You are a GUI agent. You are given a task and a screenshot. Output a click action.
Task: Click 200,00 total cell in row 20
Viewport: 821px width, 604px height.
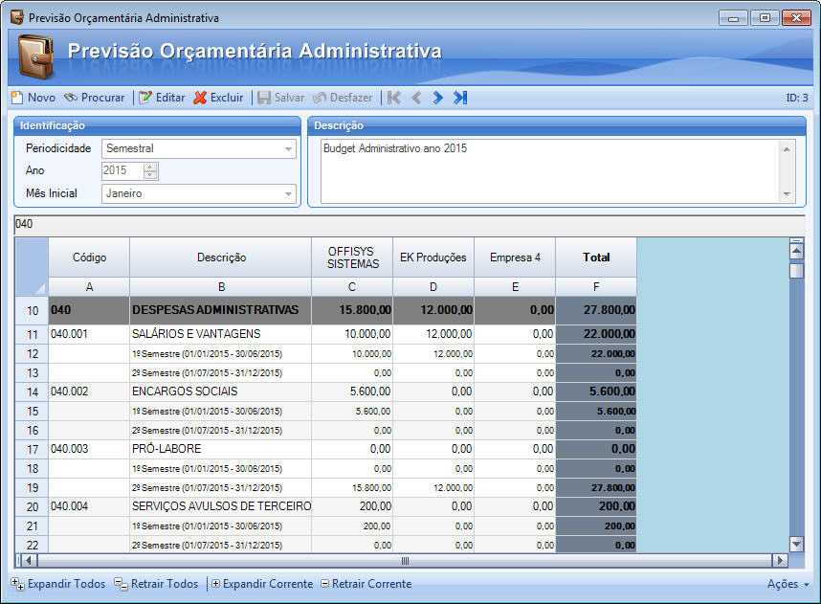tap(596, 506)
